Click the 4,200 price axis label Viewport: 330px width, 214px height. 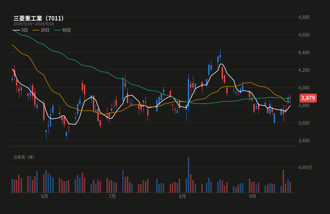pos(304,70)
